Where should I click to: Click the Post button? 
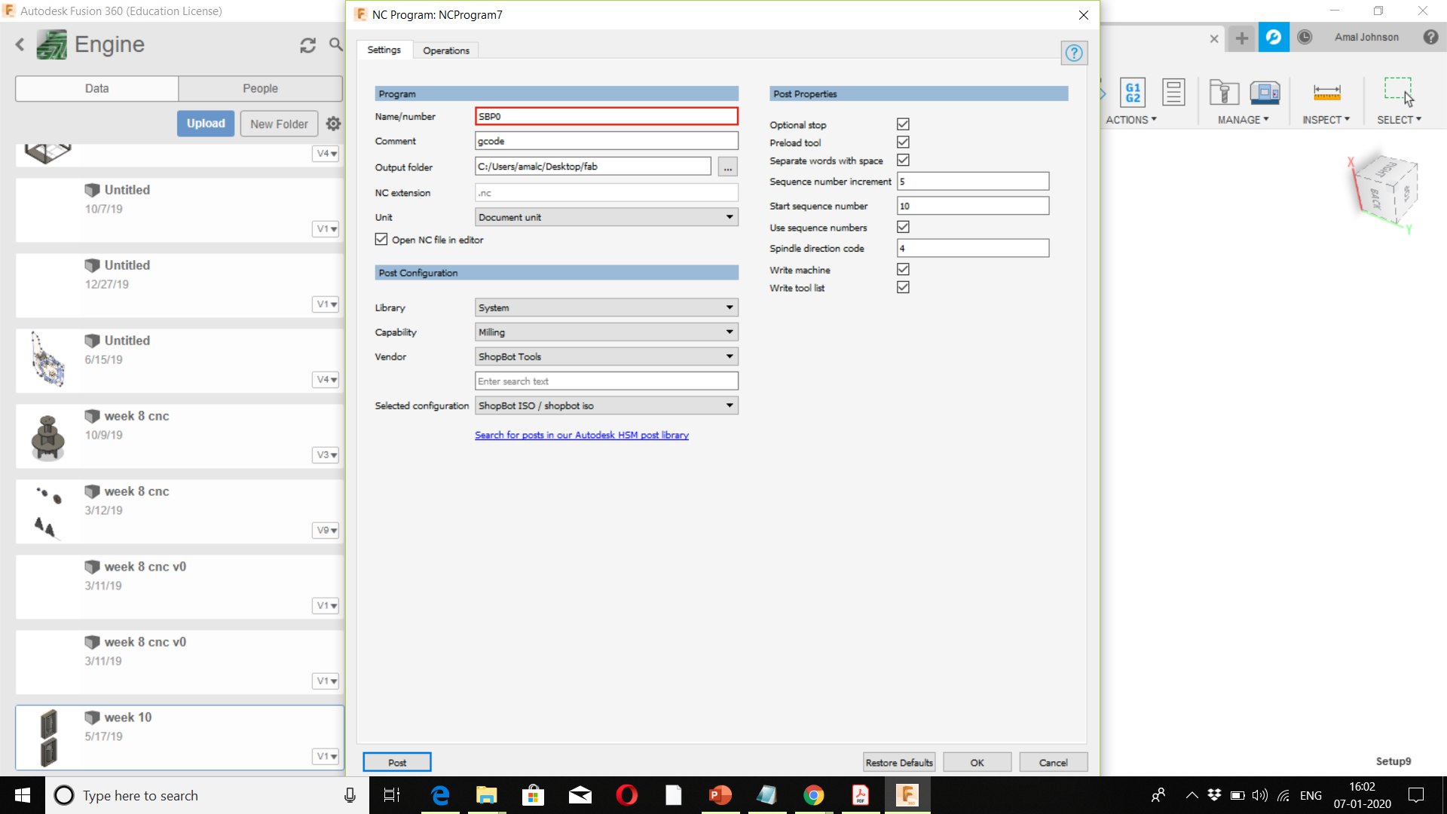coord(396,763)
